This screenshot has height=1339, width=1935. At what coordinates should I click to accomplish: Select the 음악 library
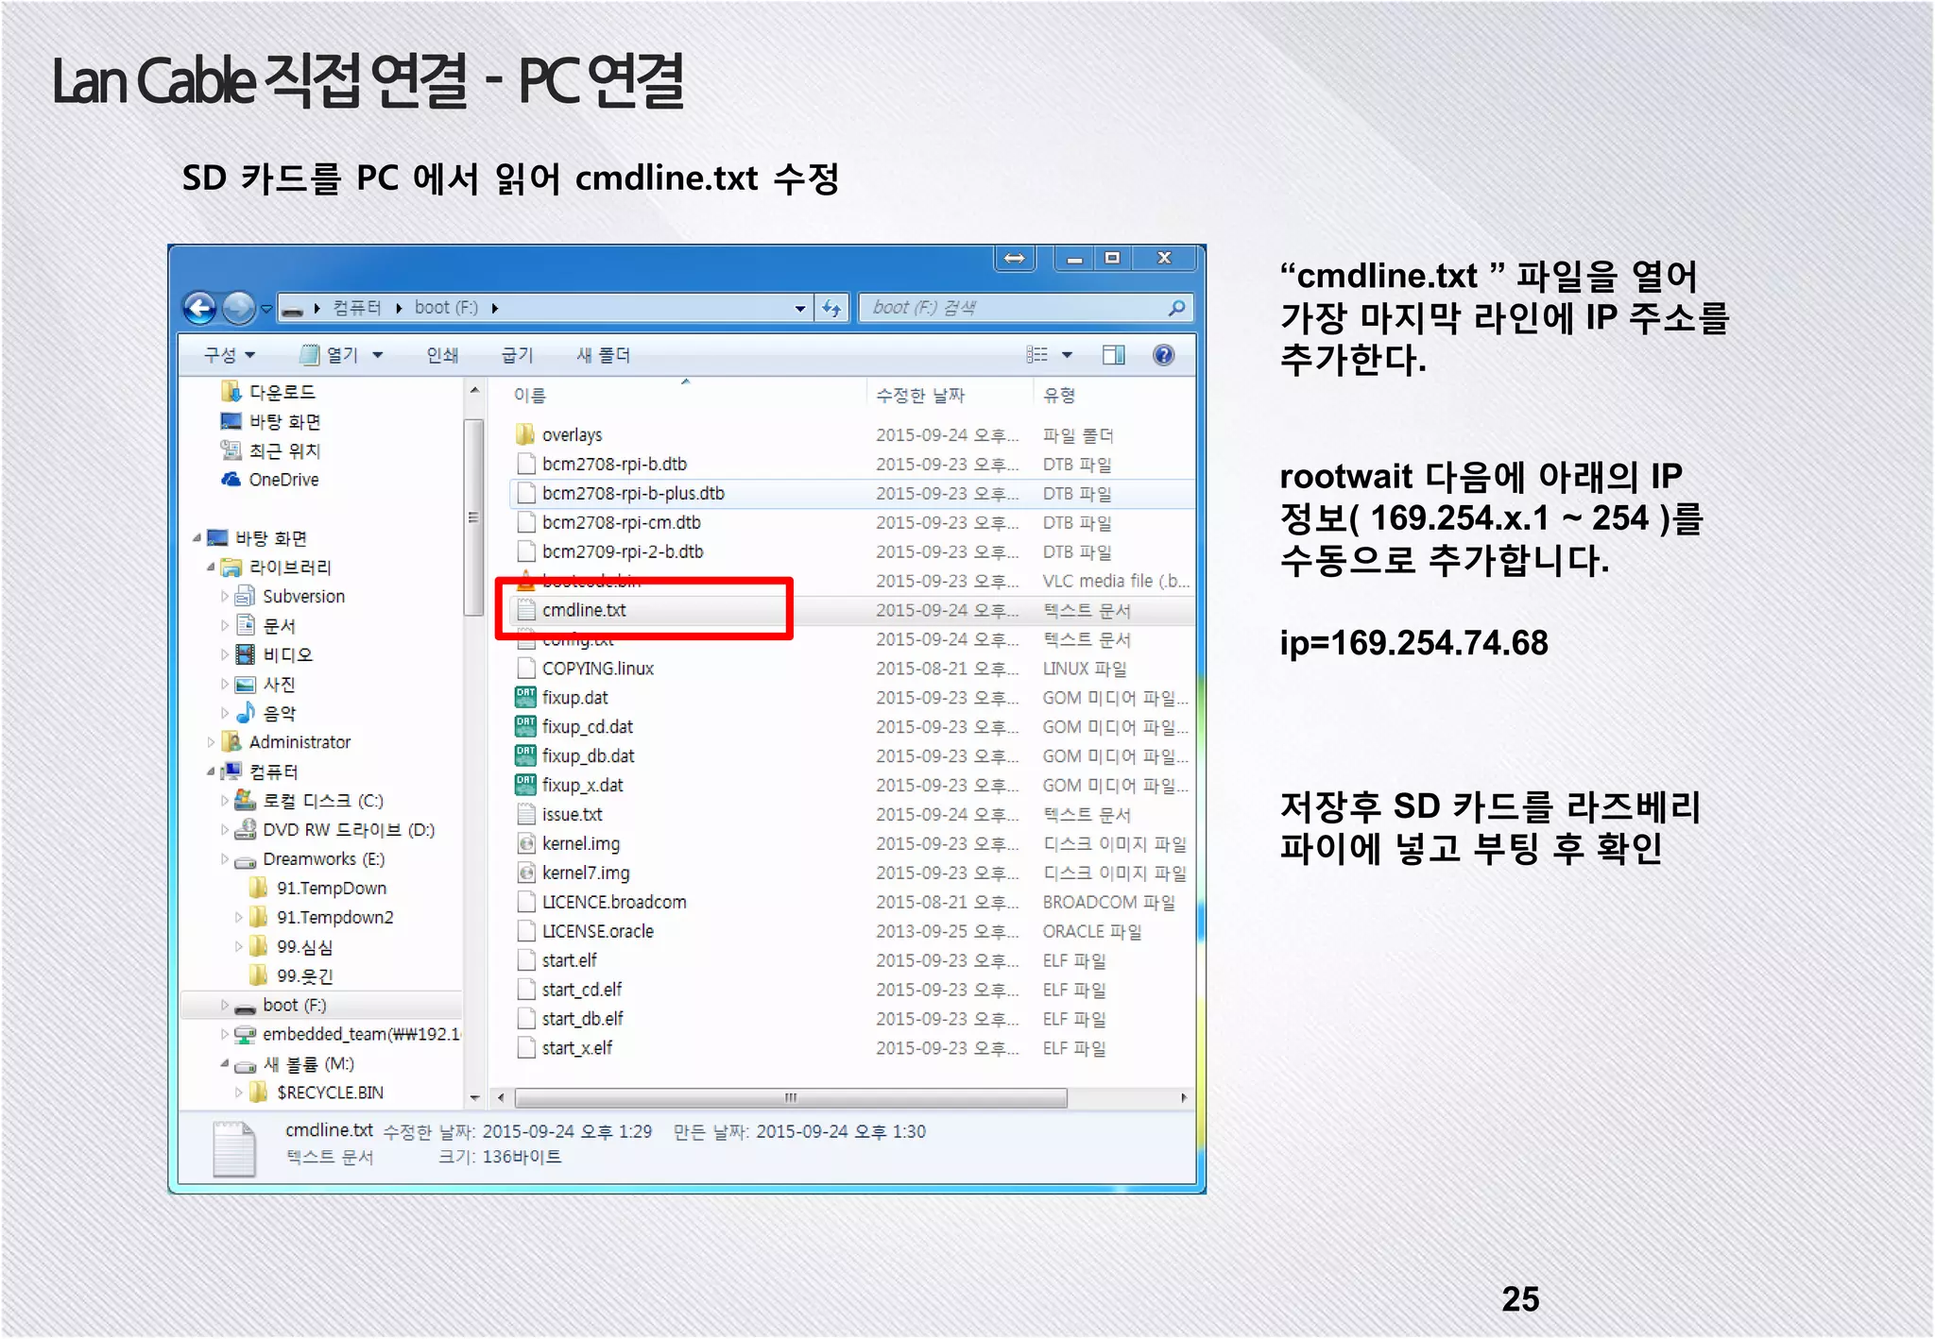279,714
